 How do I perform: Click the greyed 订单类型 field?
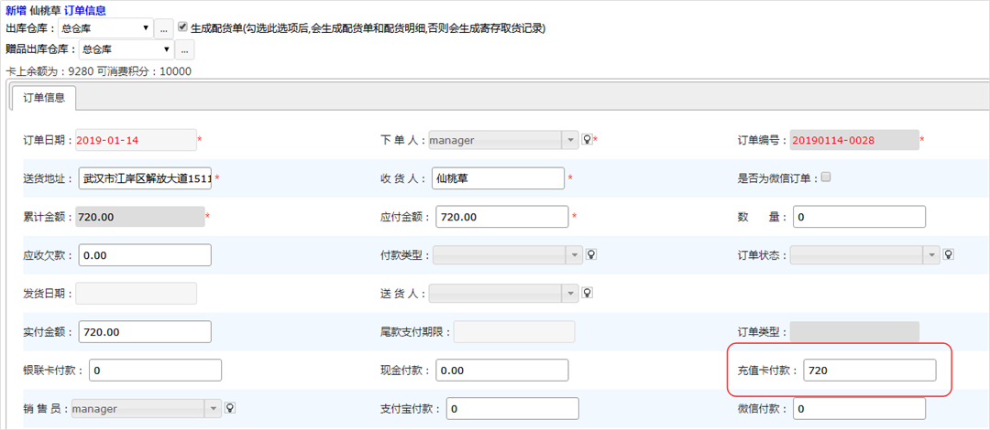click(855, 331)
